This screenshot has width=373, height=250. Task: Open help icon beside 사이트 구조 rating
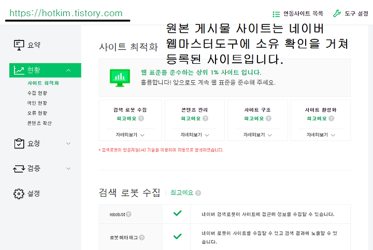tap(268, 118)
